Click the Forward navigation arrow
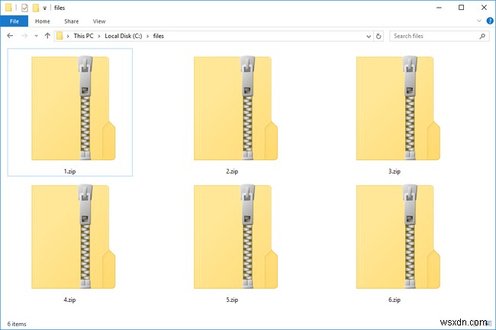Screen dimensions: 496x330 [x=24, y=36]
